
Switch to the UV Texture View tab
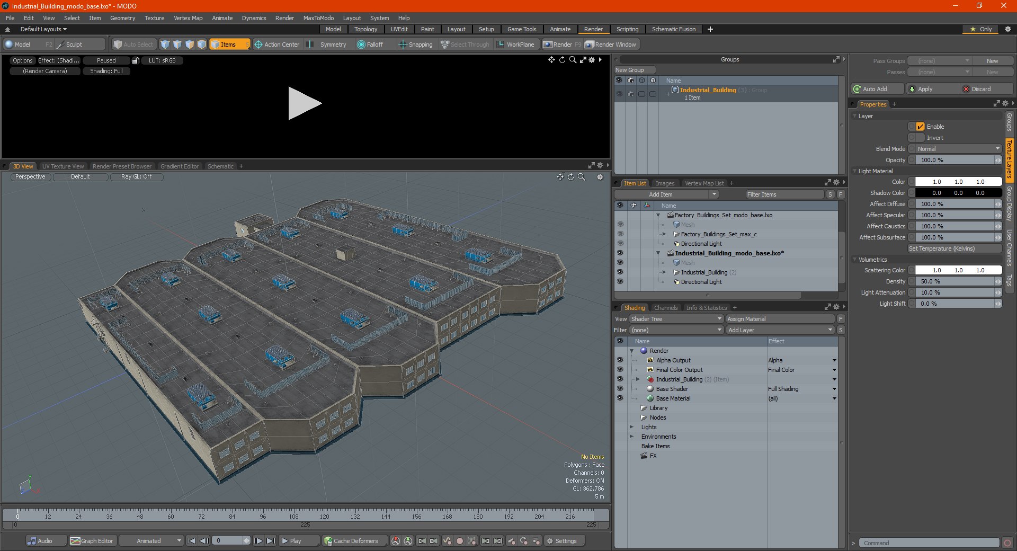click(x=63, y=166)
